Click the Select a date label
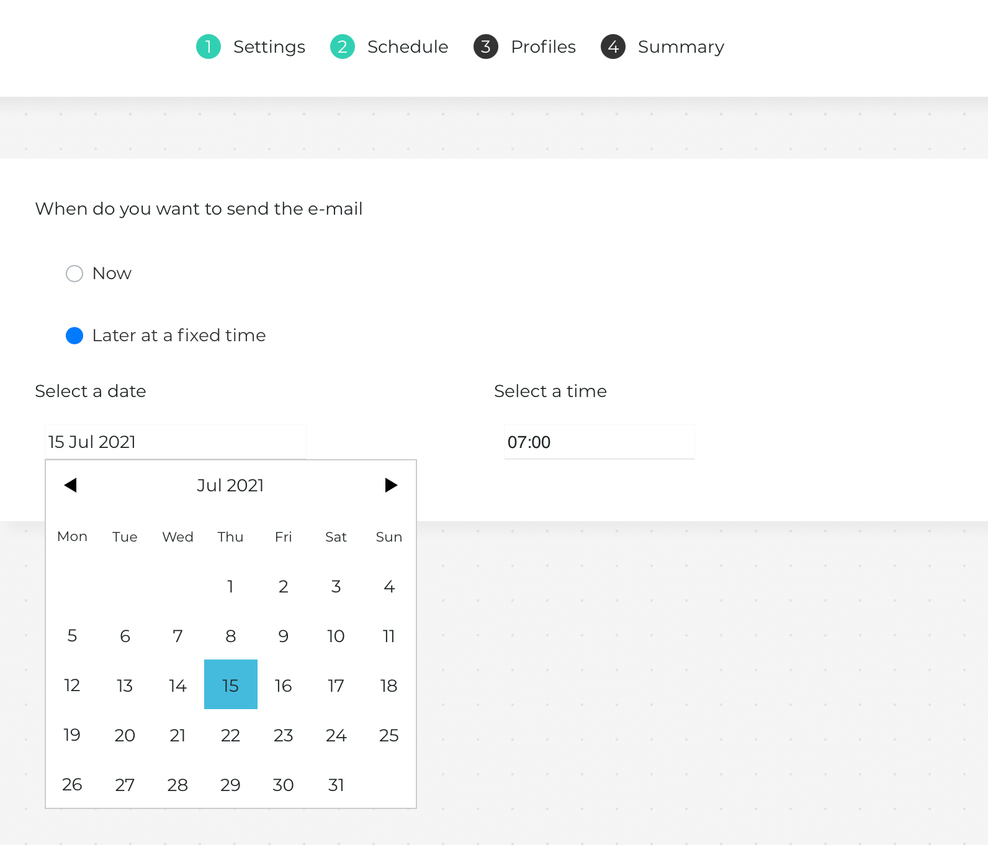 point(91,391)
